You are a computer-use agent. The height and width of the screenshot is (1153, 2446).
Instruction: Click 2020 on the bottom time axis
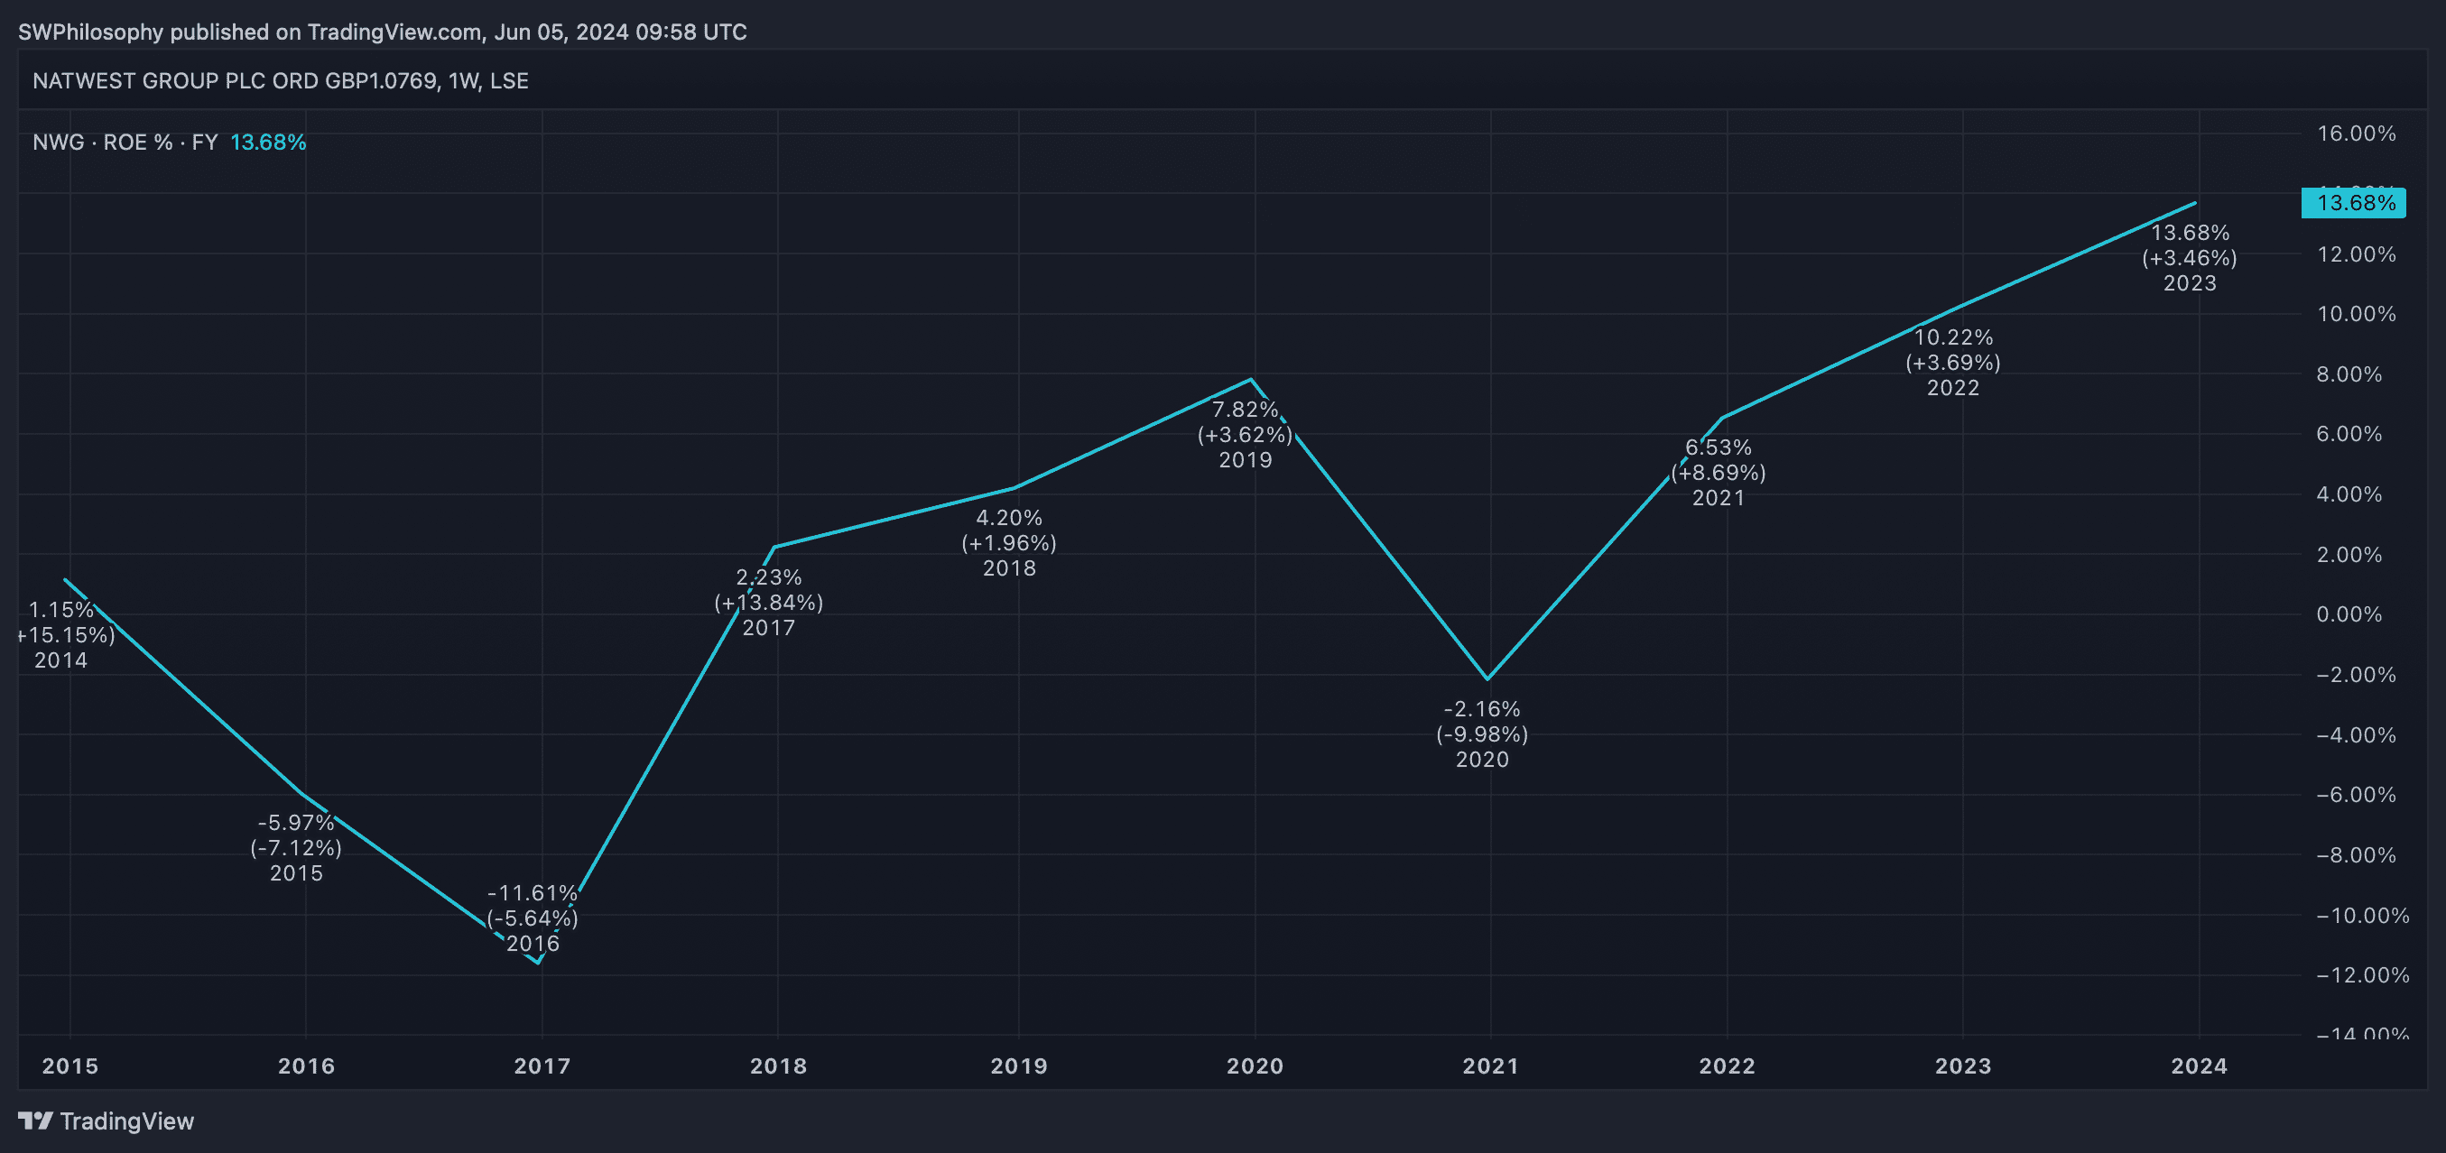(x=1255, y=1065)
